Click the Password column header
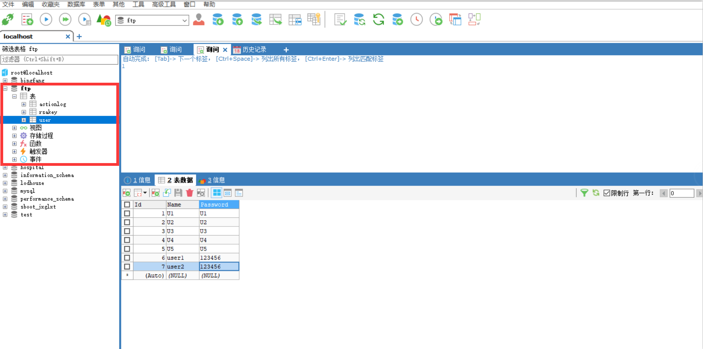 (x=219, y=204)
